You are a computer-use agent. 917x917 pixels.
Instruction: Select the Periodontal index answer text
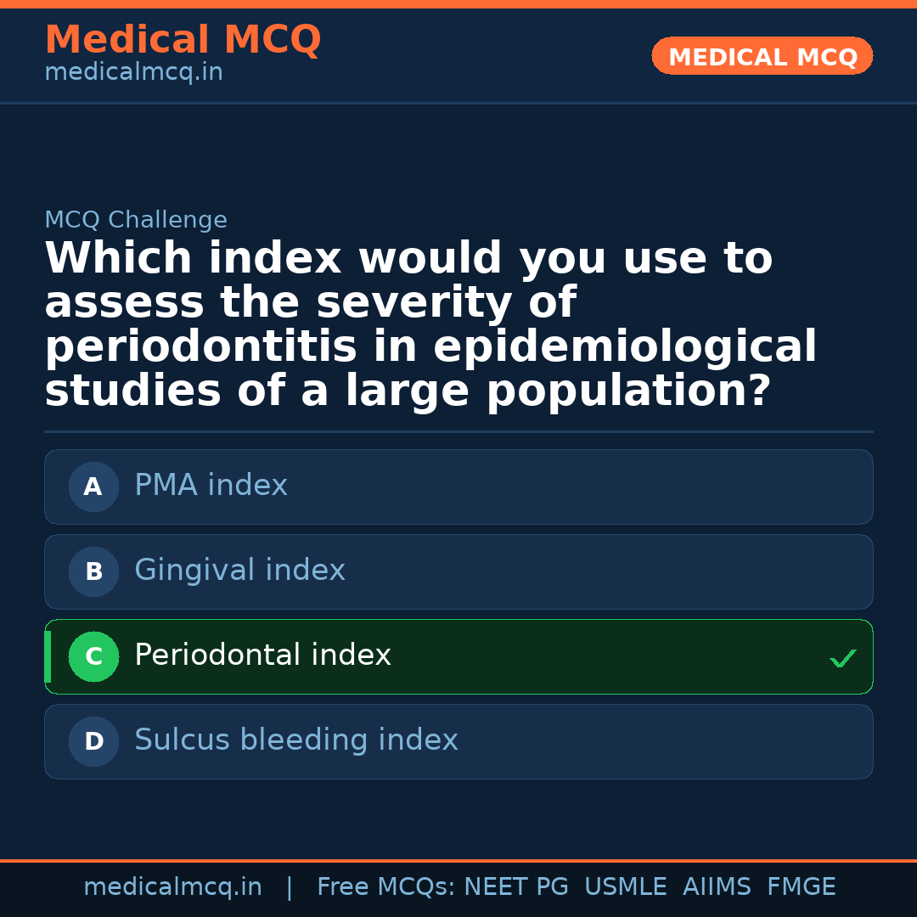262,655
